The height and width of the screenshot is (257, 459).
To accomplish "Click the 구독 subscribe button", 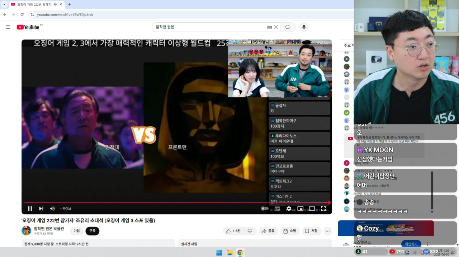I will (93, 231).
